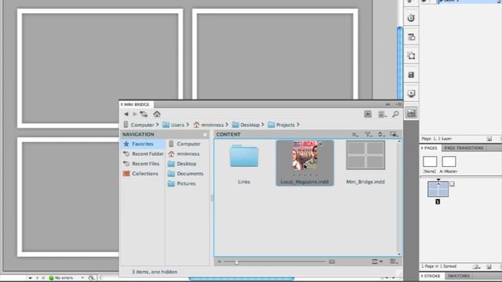Select mninness home in the favorites list
Screen dimensions: 502x282
pyautogui.click(x=184, y=154)
